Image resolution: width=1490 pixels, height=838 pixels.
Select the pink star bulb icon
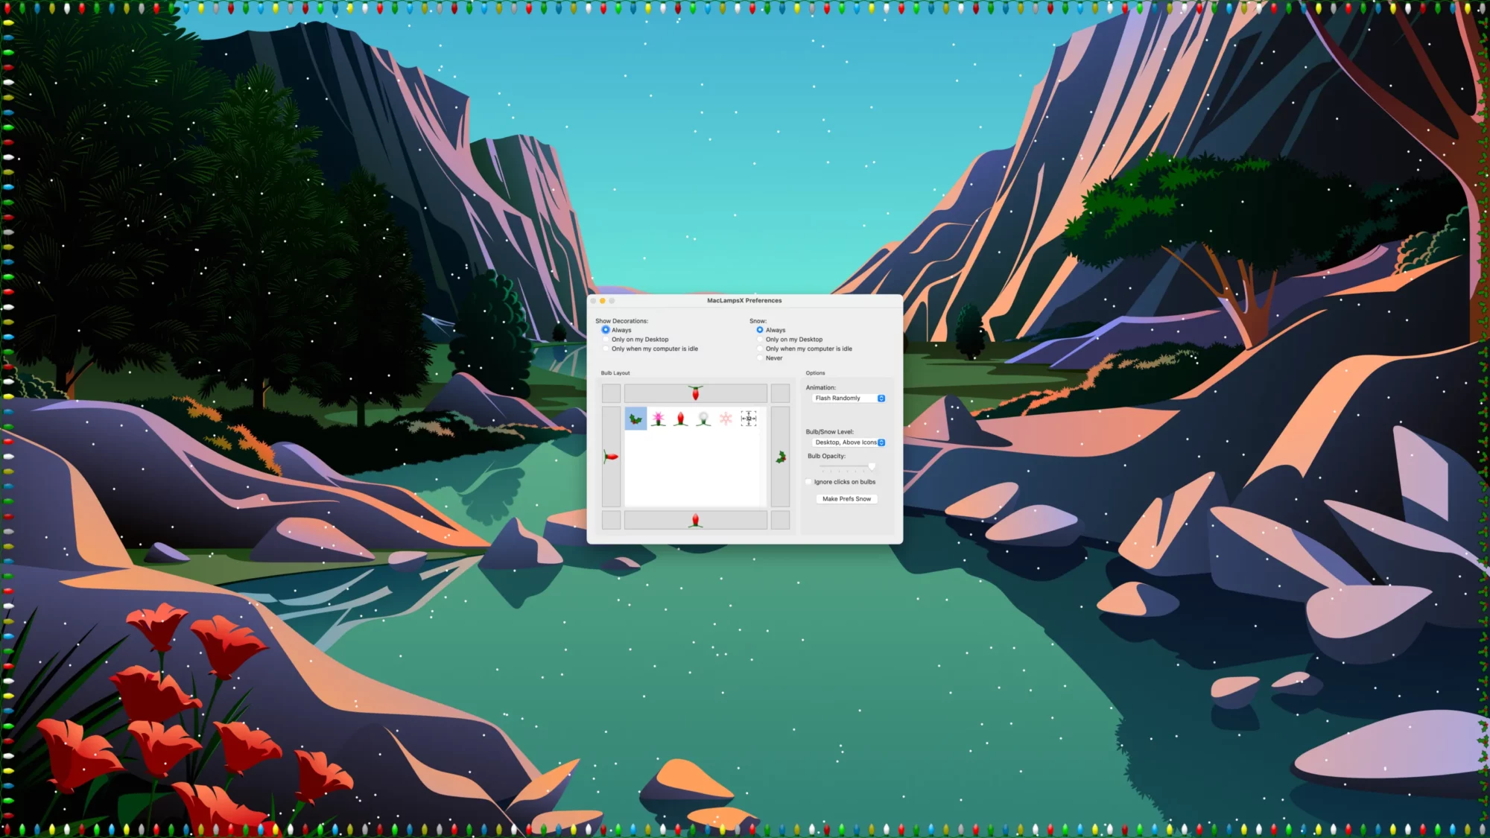(659, 418)
